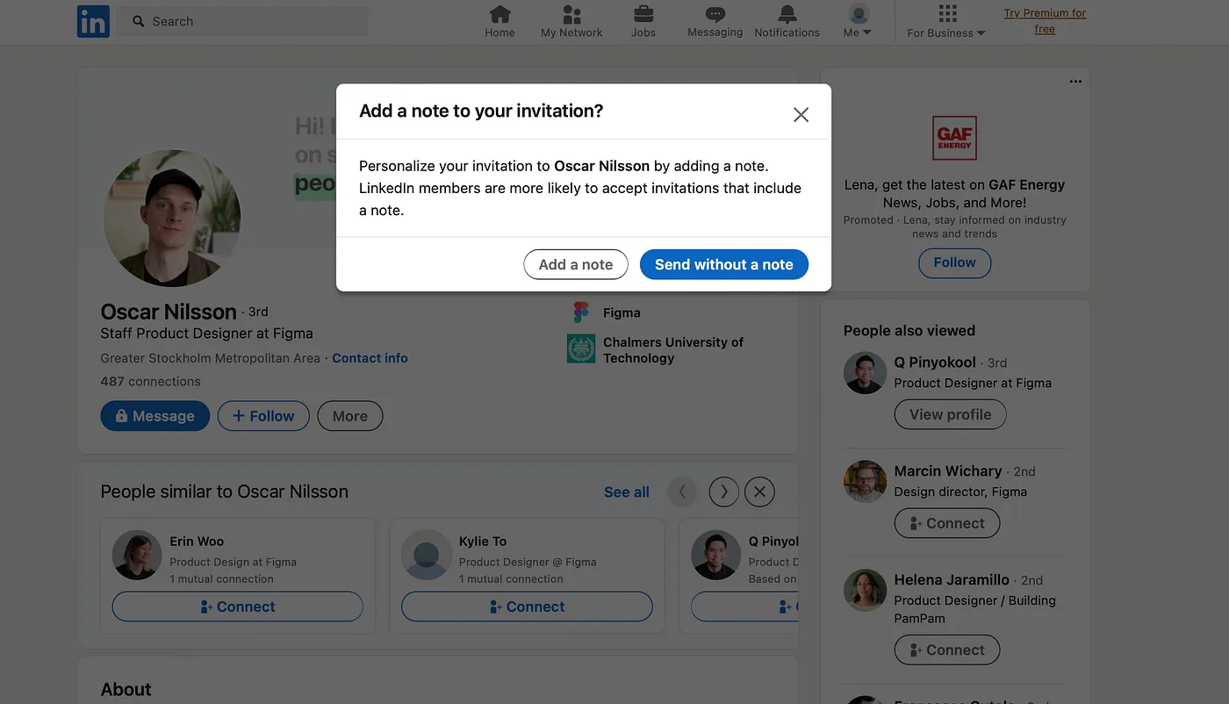The width and height of the screenshot is (1229, 704).
Task: Open Kylie To's profile avatar
Action: [x=426, y=556]
